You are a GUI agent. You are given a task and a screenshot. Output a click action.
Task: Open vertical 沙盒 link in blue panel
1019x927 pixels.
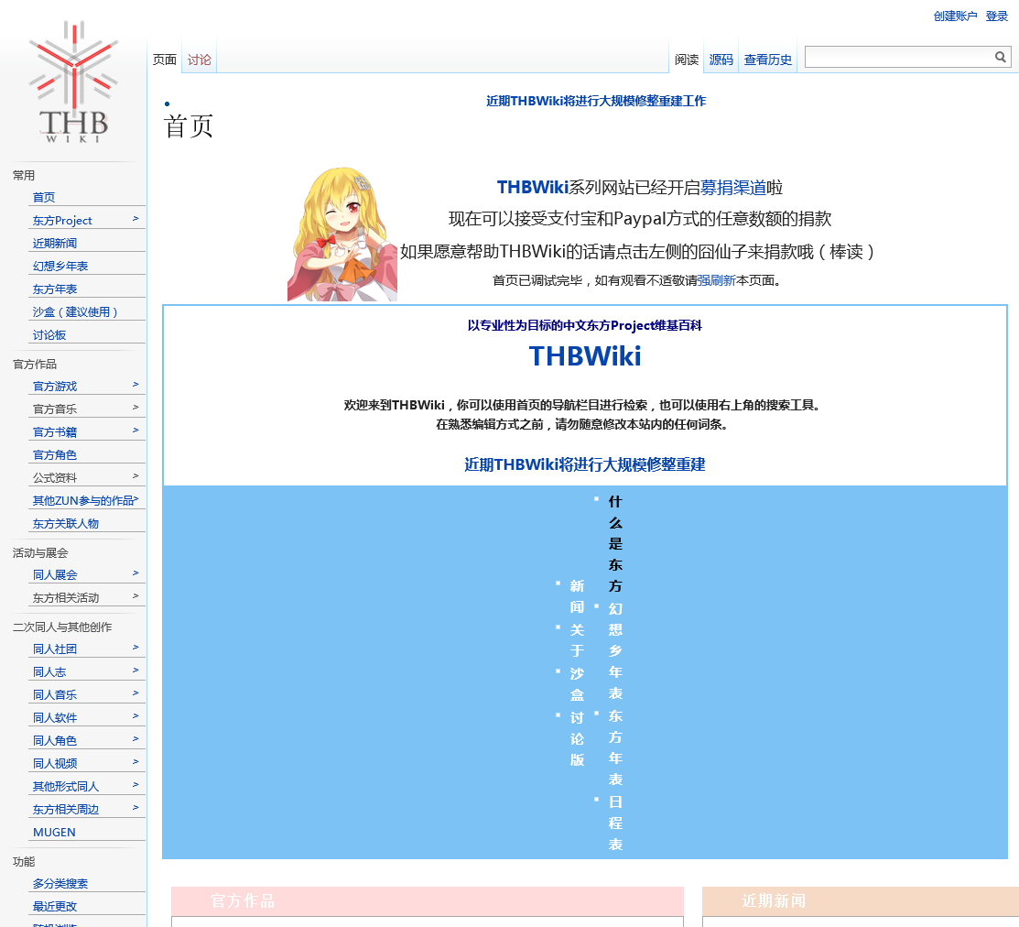coord(577,684)
